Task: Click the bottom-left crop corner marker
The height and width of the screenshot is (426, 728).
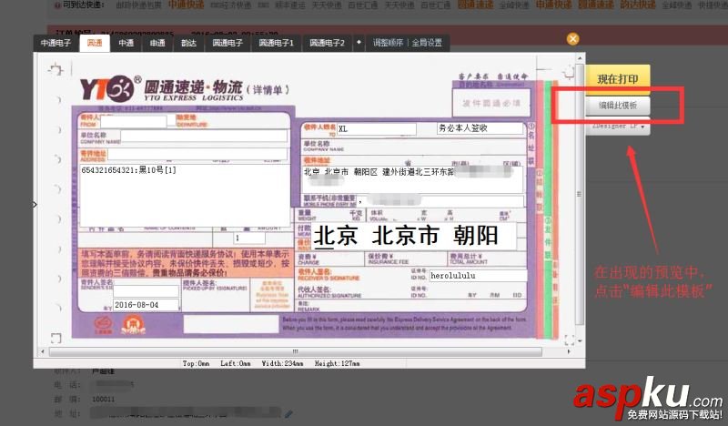Action: click(x=56, y=338)
